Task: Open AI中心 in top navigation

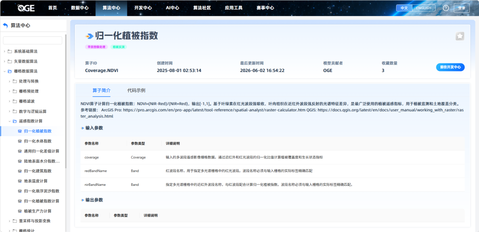Action: [172, 8]
